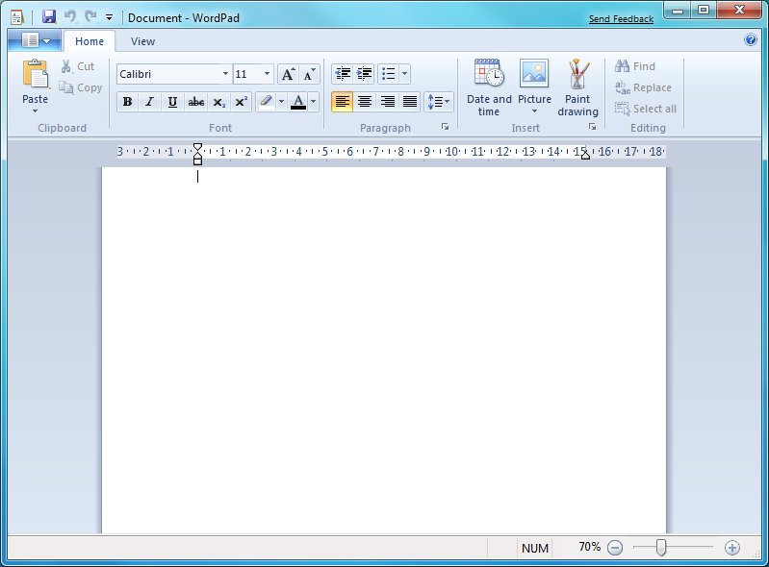Viewport: 769px width, 567px height.
Task: Toggle Italic formatting
Action: [149, 102]
